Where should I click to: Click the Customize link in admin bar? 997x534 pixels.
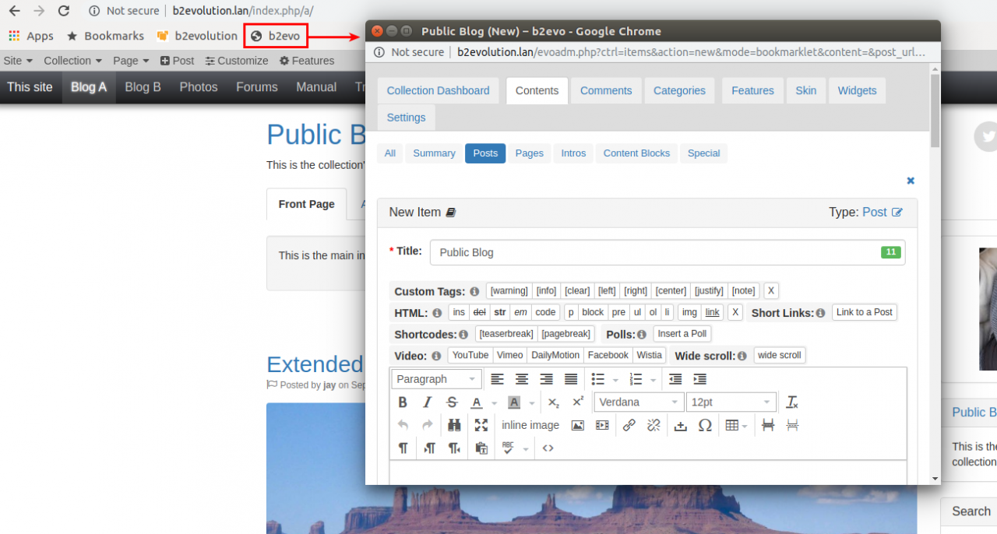(237, 61)
